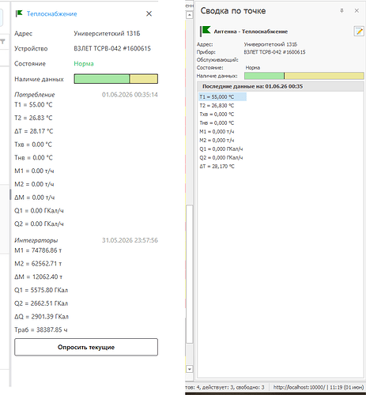Viewport: 366px width, 395px height.
Task: Select the Тхв = 0,000 °C row in summary
Action: (x=217, y=115)
